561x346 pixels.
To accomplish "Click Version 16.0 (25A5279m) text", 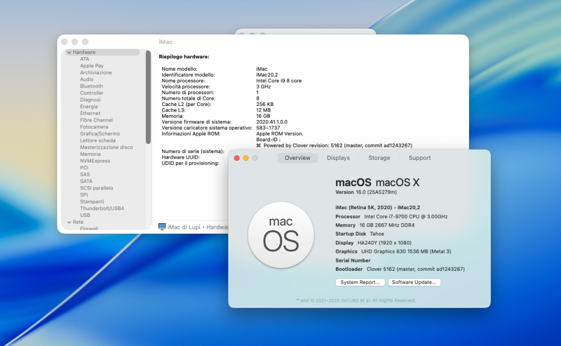I will click(x=366, y=192).
